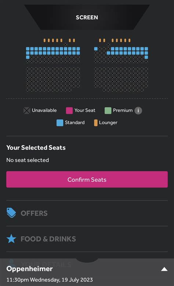The width and height of the screenshot is (174, 286).
Task: Confirm Seats button
Action: point(87,179)
